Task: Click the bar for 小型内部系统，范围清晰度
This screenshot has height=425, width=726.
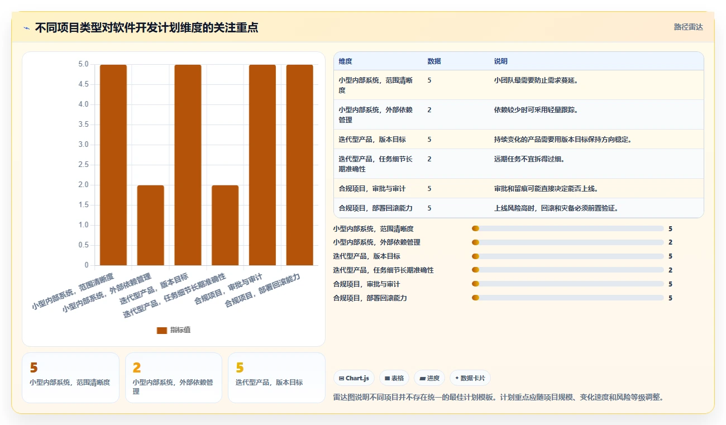Action: pyautogui.click(x=113, y=165)
